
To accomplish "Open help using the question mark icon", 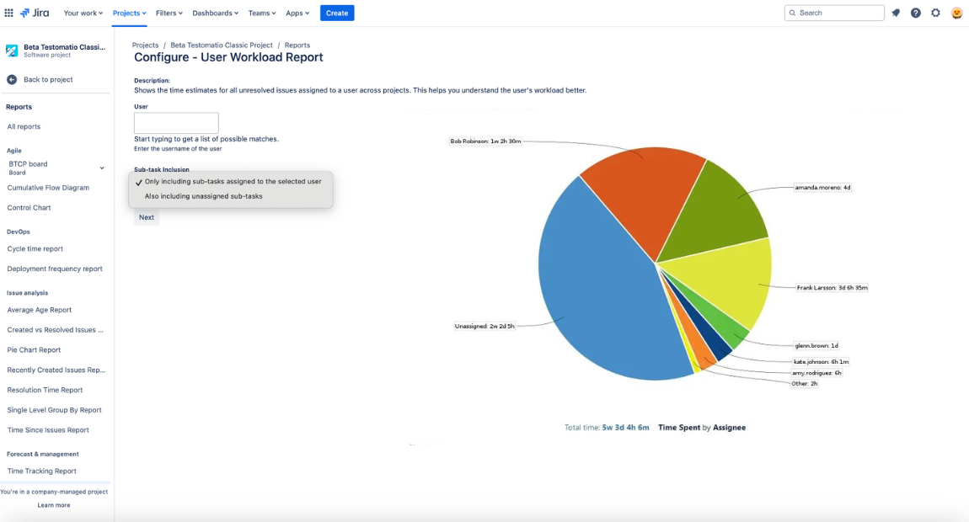I will point(915,13).
